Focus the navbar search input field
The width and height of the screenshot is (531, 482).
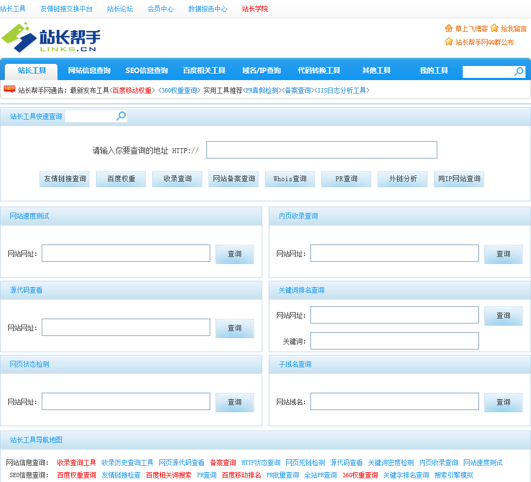(x=488, y=71)
